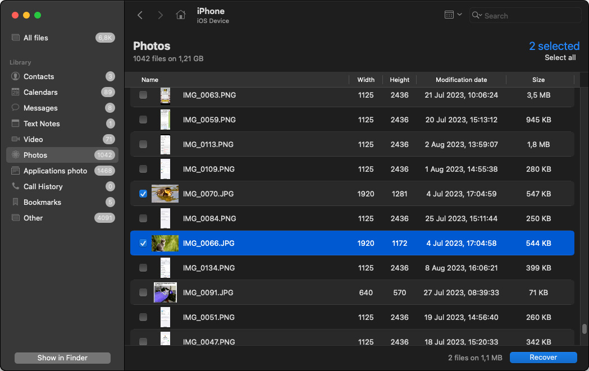Viewport: 589px width, 371px height.
Task: Click the Select all link
Action: point(560,57)
